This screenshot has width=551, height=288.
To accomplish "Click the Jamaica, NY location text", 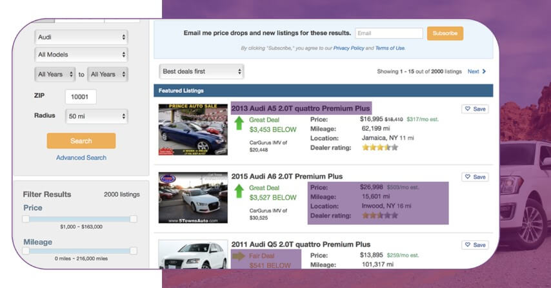I will pos(380,139).
